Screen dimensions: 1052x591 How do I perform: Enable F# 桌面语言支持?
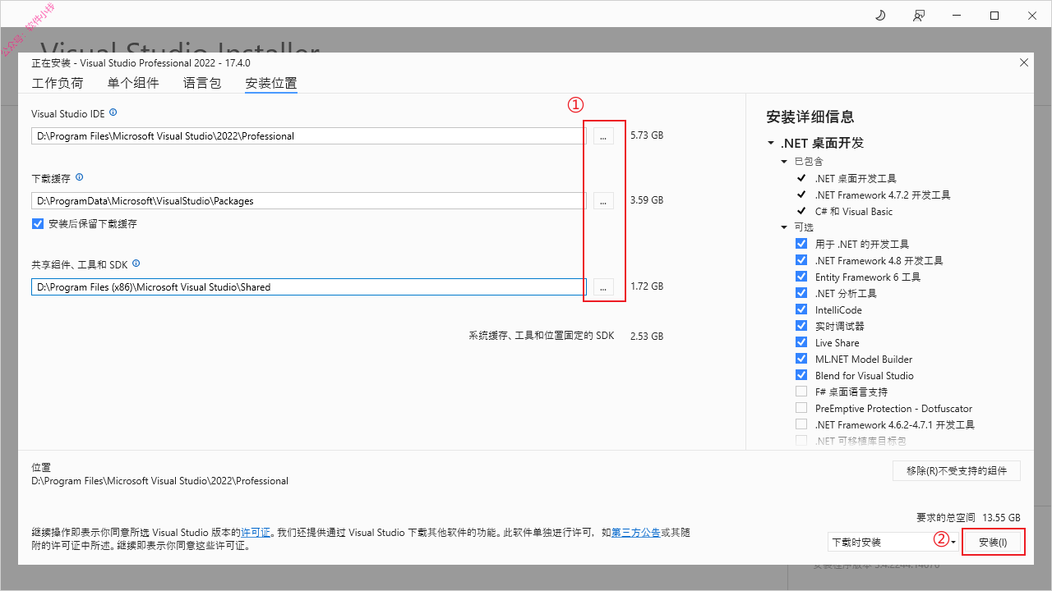point(801,392)
